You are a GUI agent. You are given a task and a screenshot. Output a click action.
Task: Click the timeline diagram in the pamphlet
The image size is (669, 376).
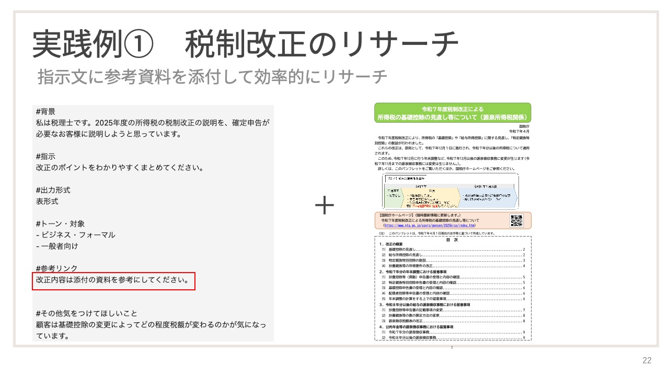(450, 191)
